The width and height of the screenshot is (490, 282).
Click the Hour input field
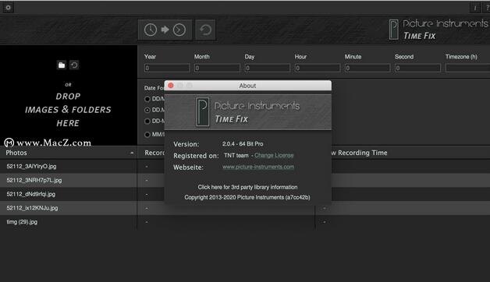click(x=318, y=68)
